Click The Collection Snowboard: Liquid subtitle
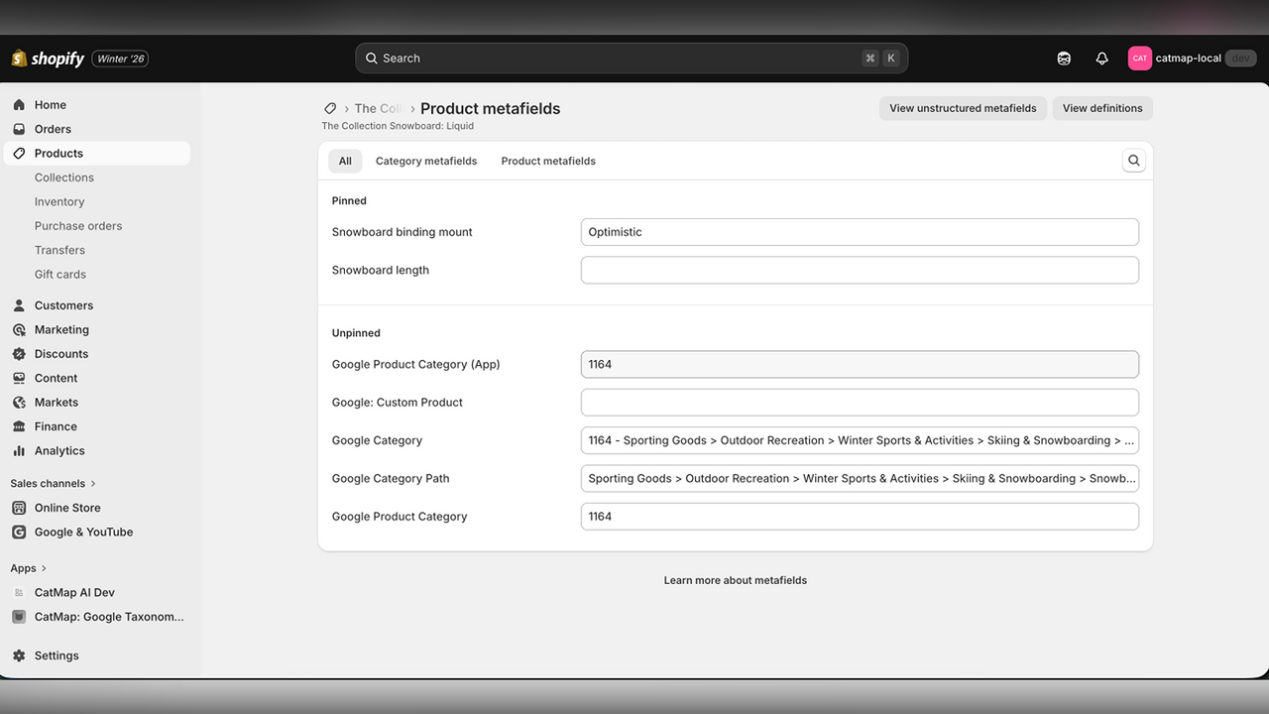The image size is (1269, 714). 398,126
